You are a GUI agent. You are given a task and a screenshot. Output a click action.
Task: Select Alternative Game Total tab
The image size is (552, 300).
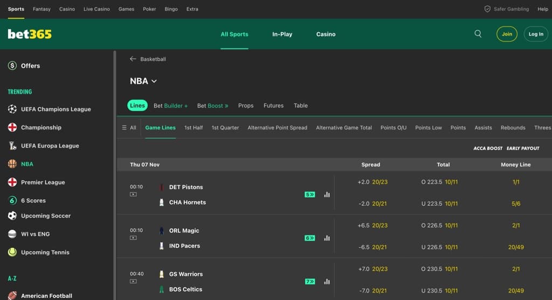tap(344, 128)
